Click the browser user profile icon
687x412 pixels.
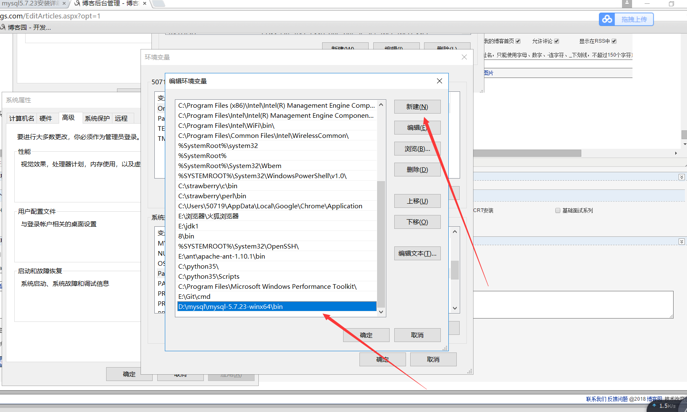pos(627,3)
